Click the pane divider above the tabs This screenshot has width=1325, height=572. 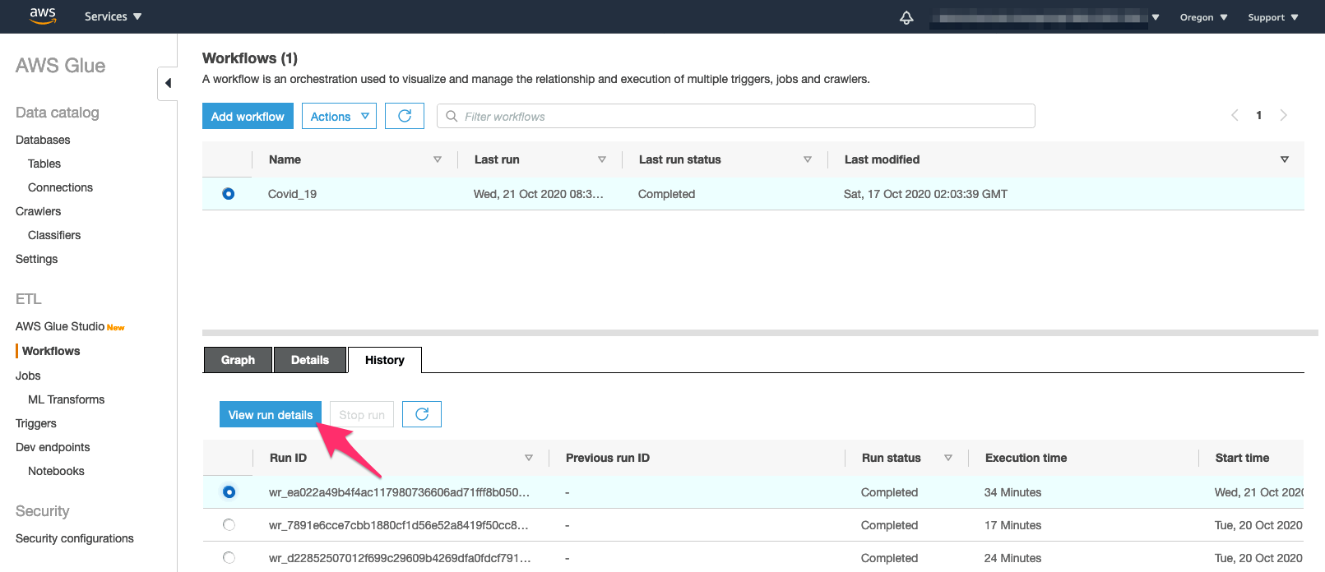[x=760, y=333]
